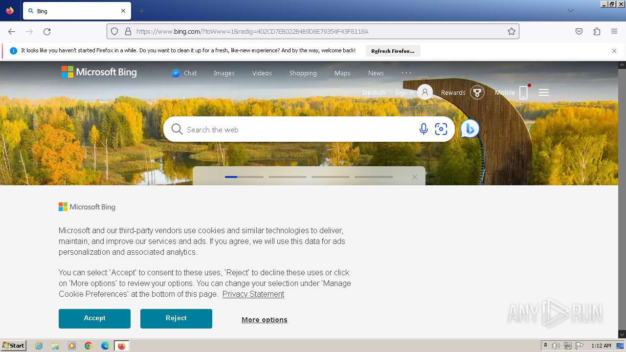Viewport: 626px width, 352px height.
Task: Open Videos search
Action: (262, 73)
